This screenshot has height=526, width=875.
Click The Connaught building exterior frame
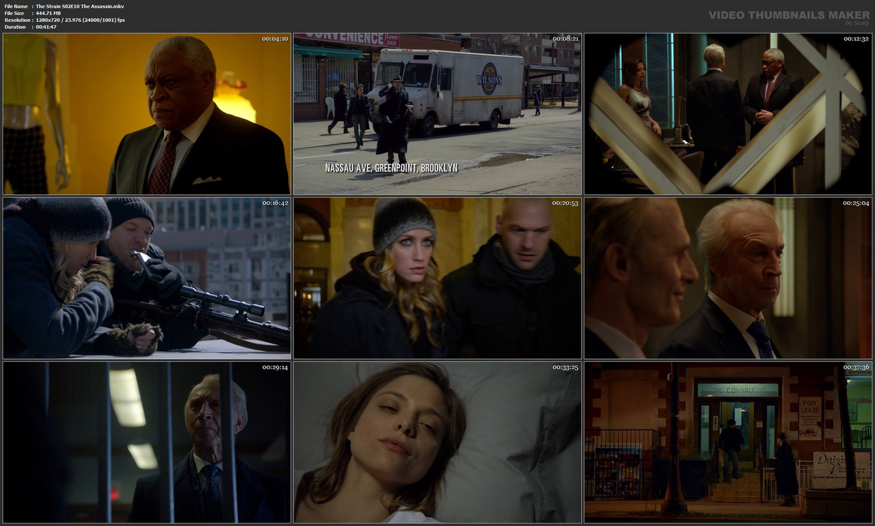[x=729, y=442]
